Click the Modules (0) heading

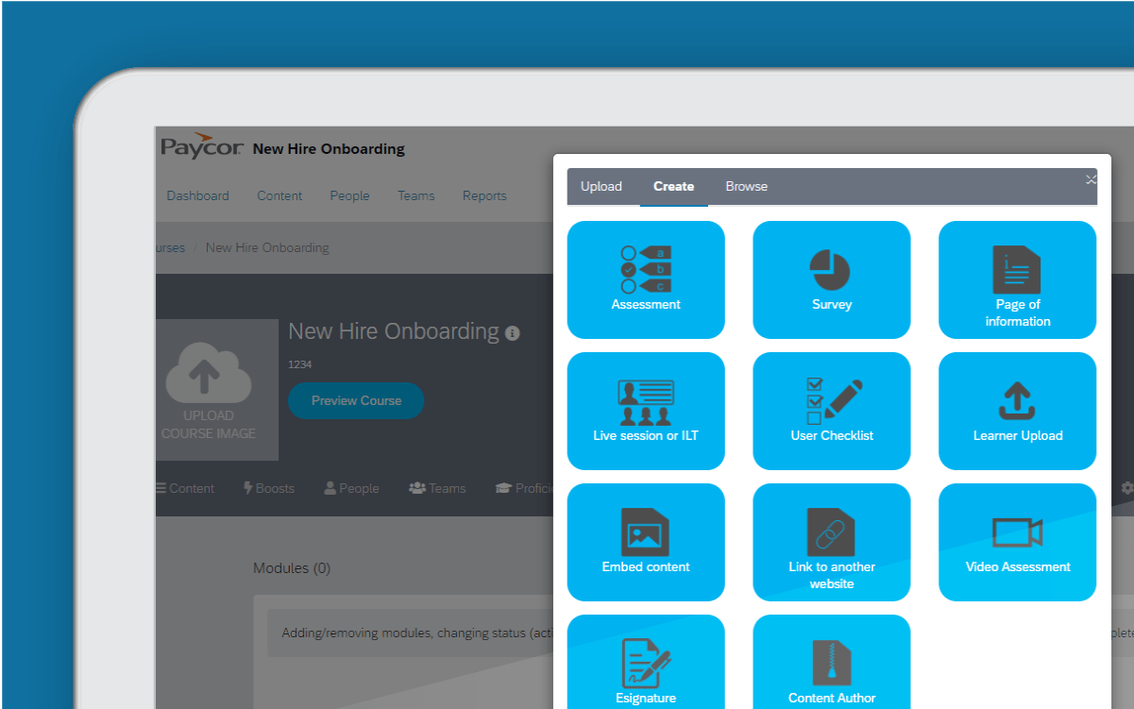point(292,568)
